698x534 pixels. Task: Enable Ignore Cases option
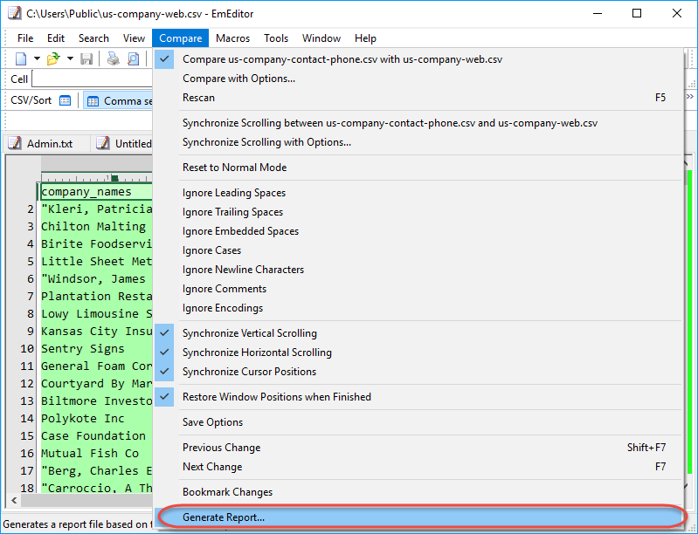coord(418,250)
